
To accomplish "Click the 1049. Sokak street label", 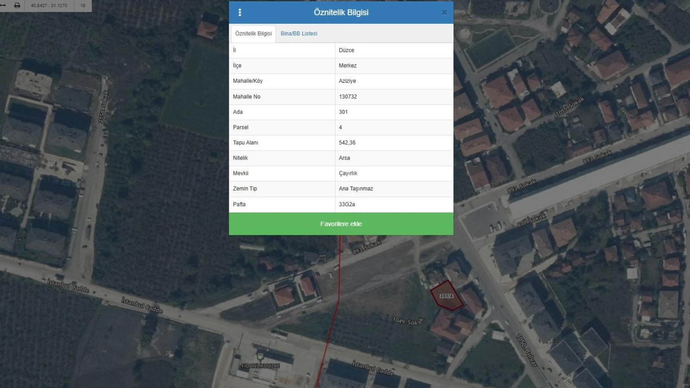I will [408, 321].
